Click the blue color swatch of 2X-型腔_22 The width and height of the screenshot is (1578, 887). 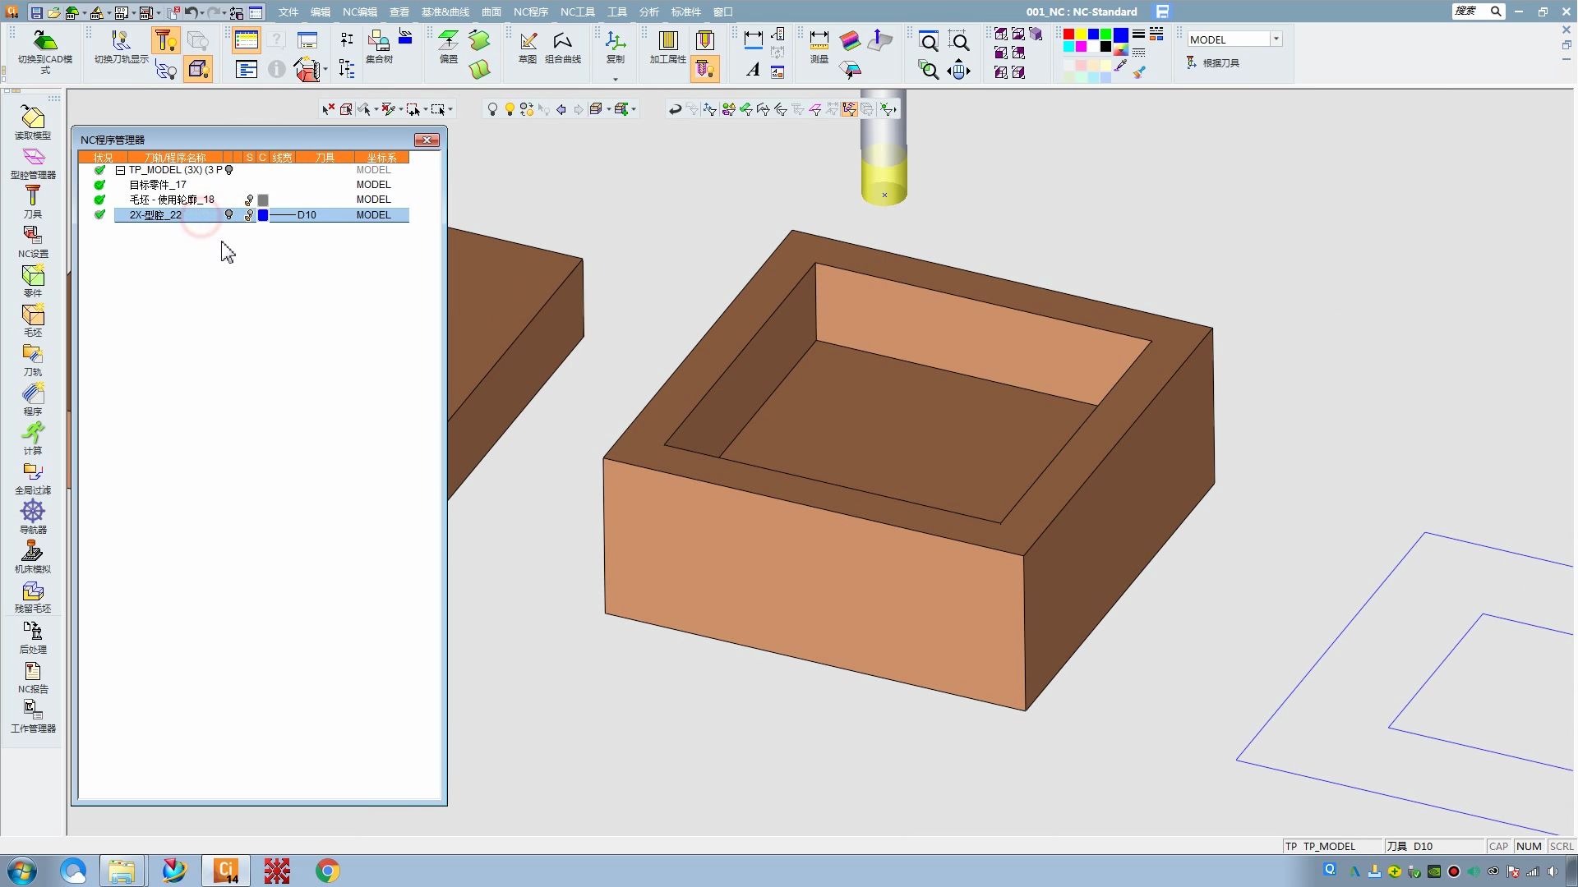point(263,215)
